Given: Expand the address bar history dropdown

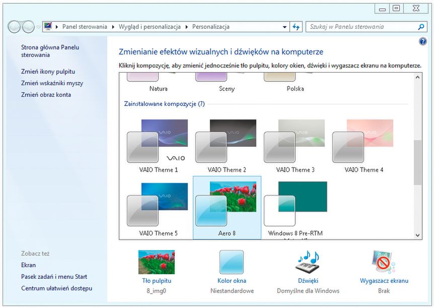Looking at the screenshot, I should coord(284,27).
